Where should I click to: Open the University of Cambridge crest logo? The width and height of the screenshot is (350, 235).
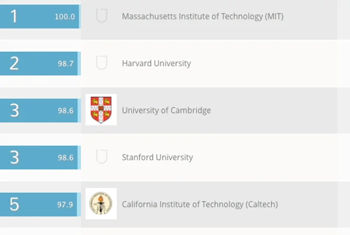coord(101,109)
